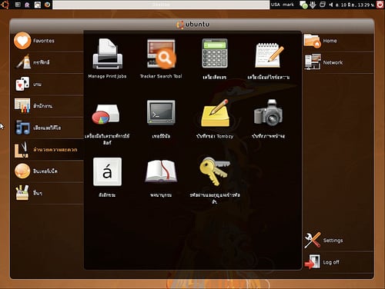Click purple app icon in top panel
Image resolution: width=385 pixels, height=289 pixels.
(x=28, y=5)
